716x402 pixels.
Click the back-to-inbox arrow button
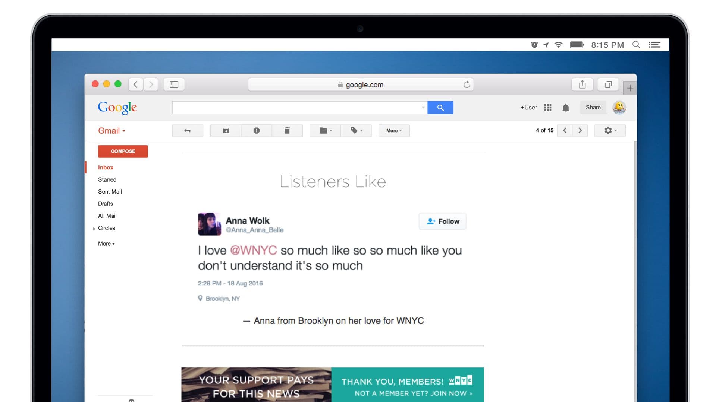coord(188,131)
